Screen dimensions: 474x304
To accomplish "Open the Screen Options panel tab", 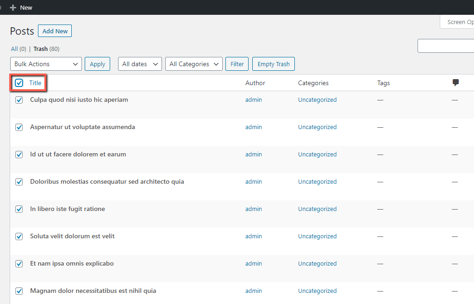I will click(457, 22).
